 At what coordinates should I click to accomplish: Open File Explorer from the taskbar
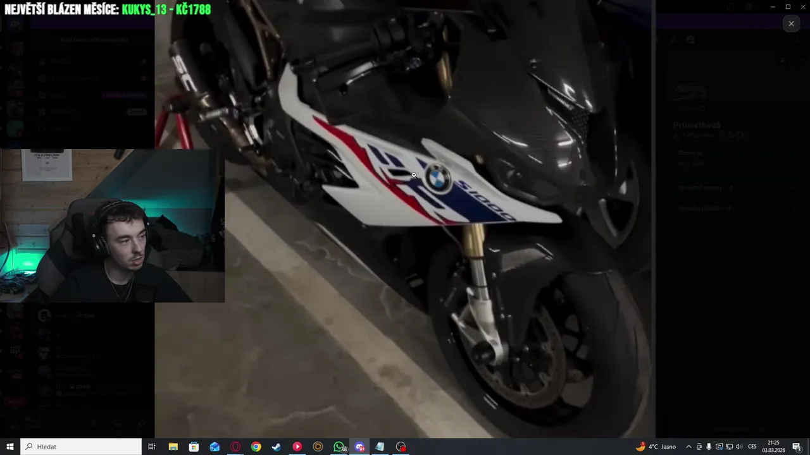tap(173, 447)
